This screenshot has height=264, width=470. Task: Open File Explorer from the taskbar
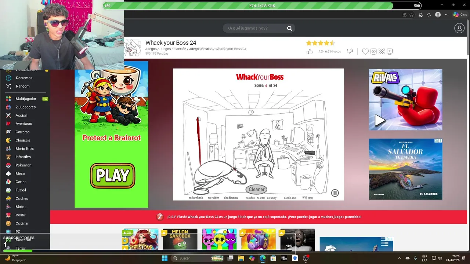click(241, 258)
